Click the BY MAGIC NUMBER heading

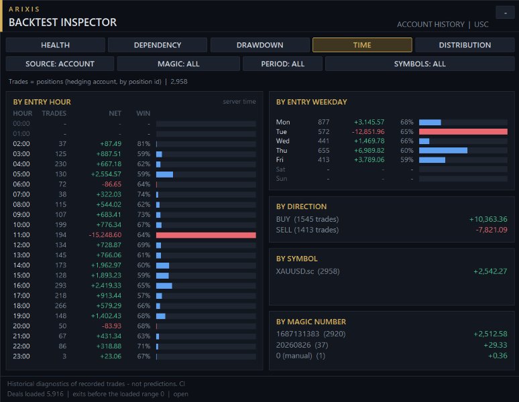point(311,322)
